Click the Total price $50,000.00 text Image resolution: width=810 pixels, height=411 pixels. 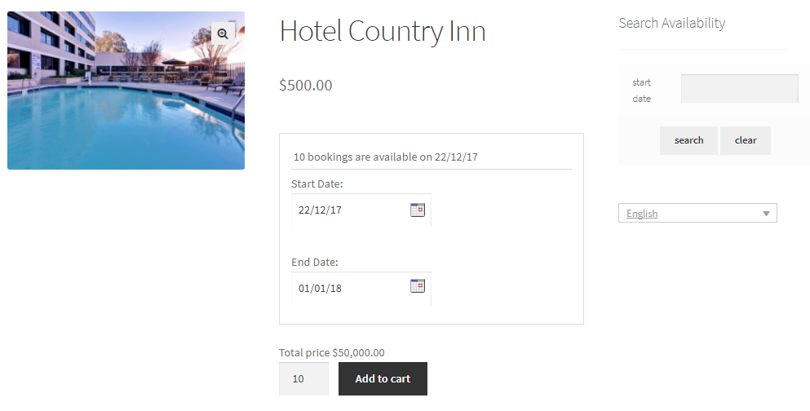point(332,352)
